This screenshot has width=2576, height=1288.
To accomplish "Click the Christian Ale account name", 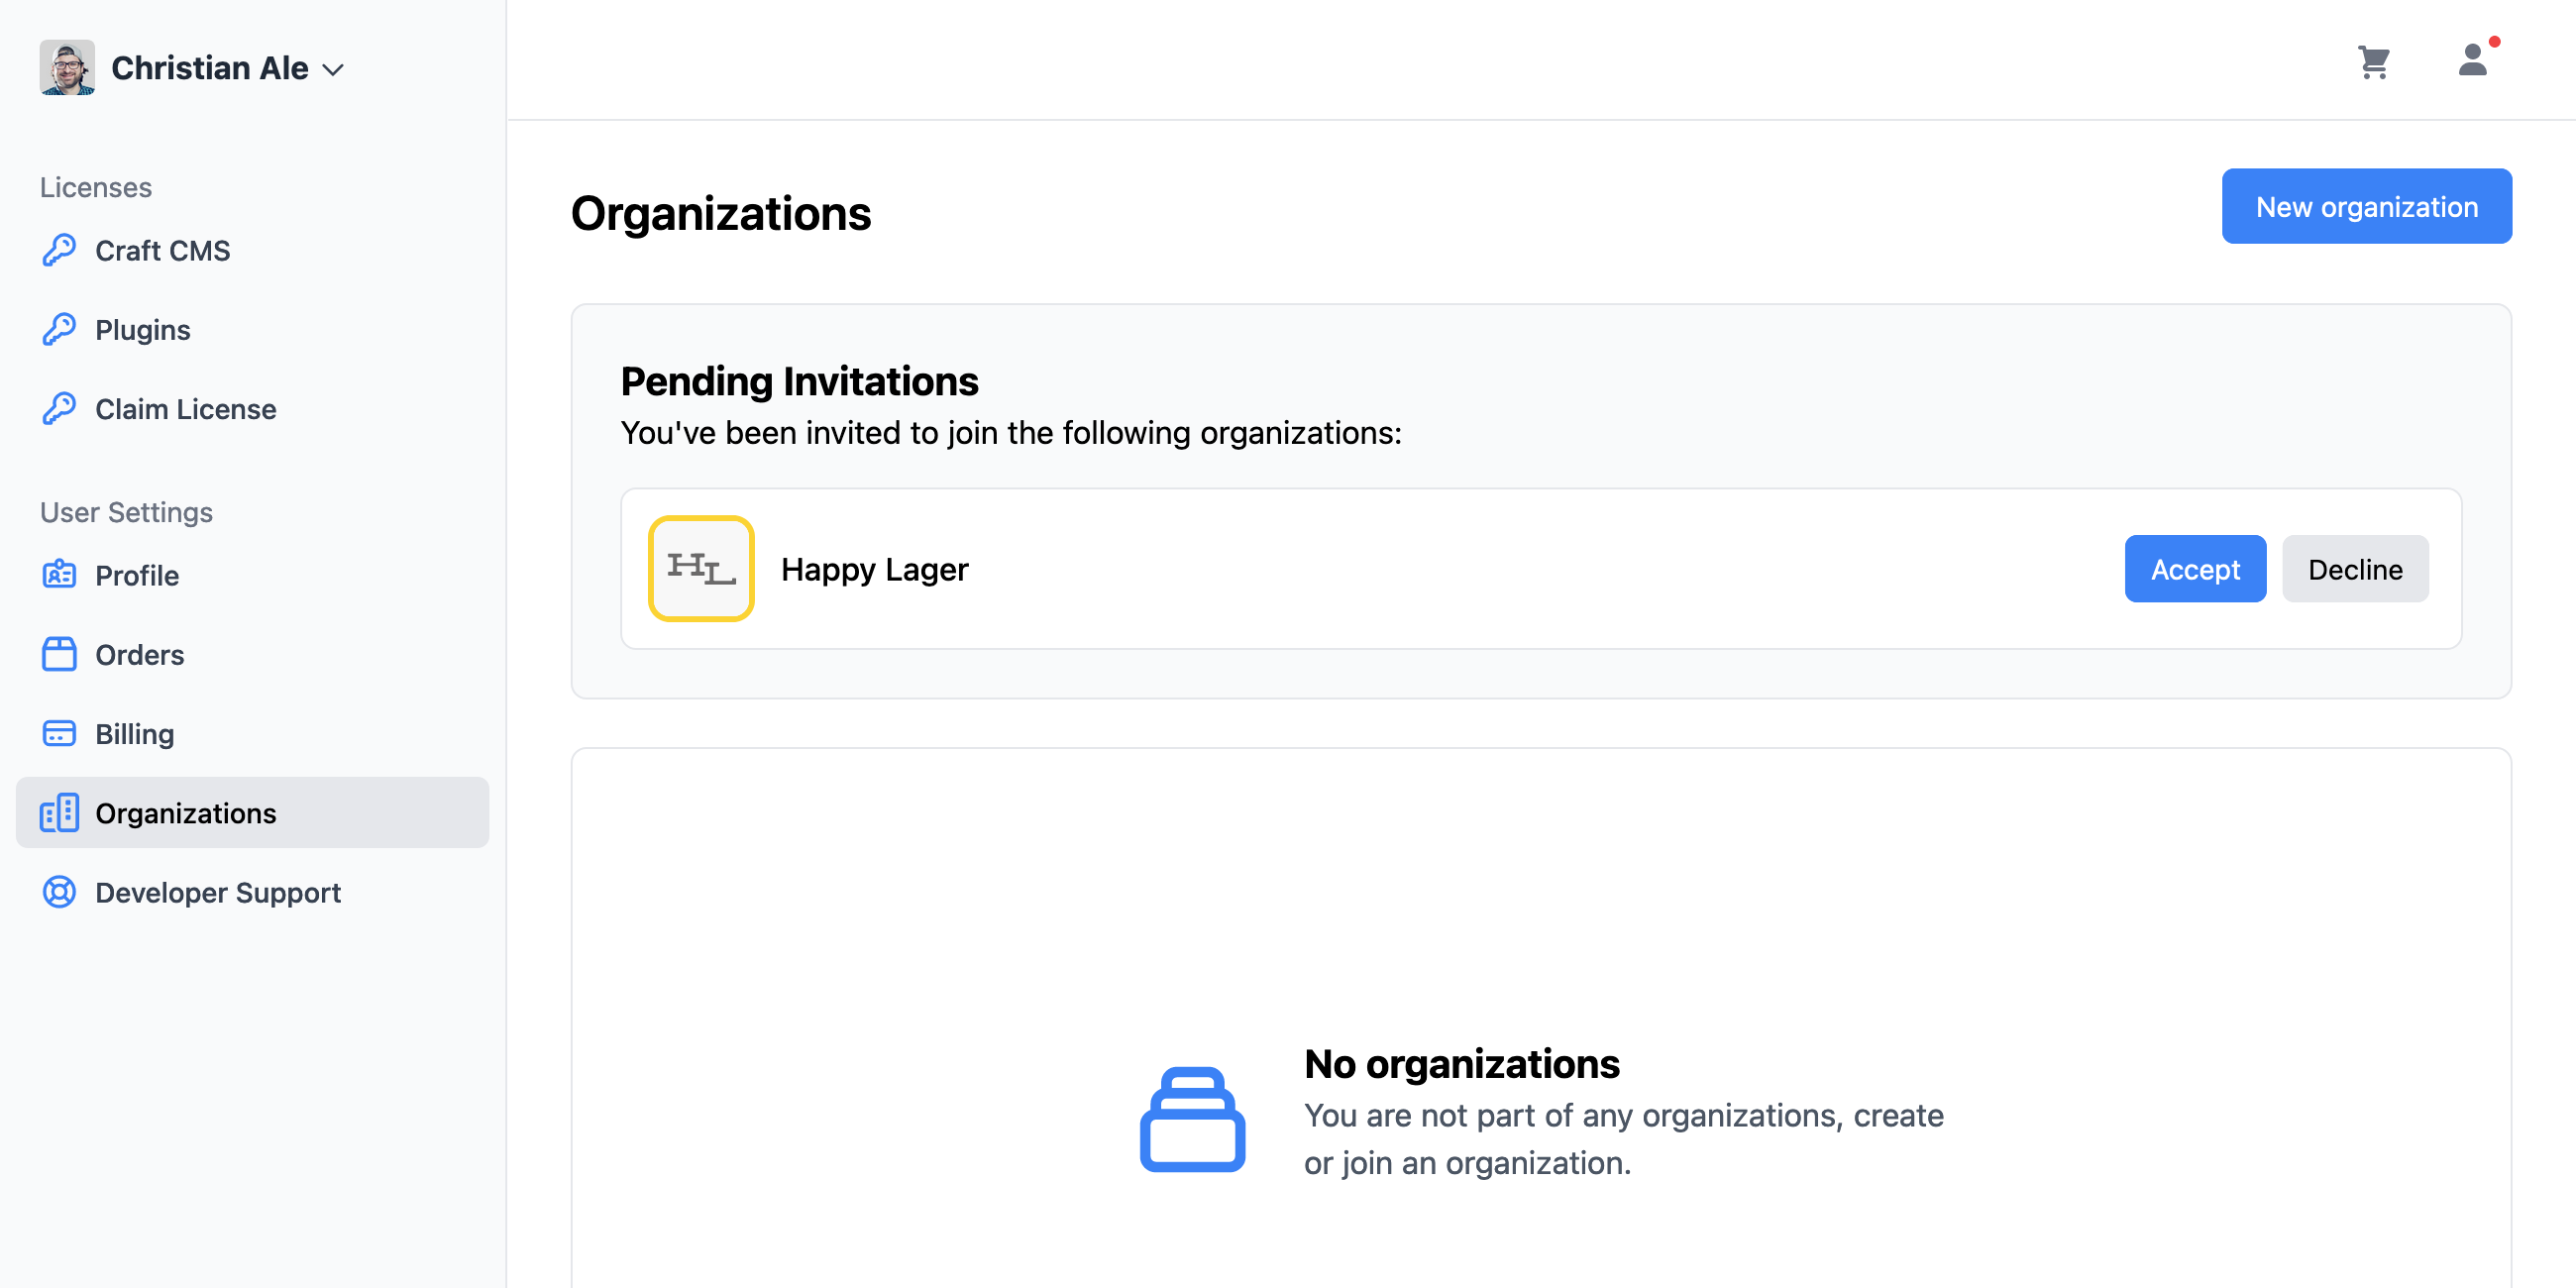I will [x=209, y=68].
